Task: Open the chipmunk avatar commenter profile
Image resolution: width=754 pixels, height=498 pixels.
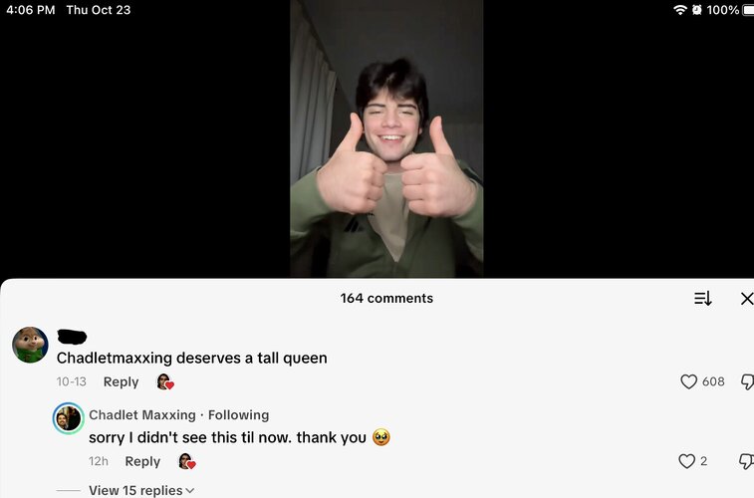Action: tap(30, 345)
